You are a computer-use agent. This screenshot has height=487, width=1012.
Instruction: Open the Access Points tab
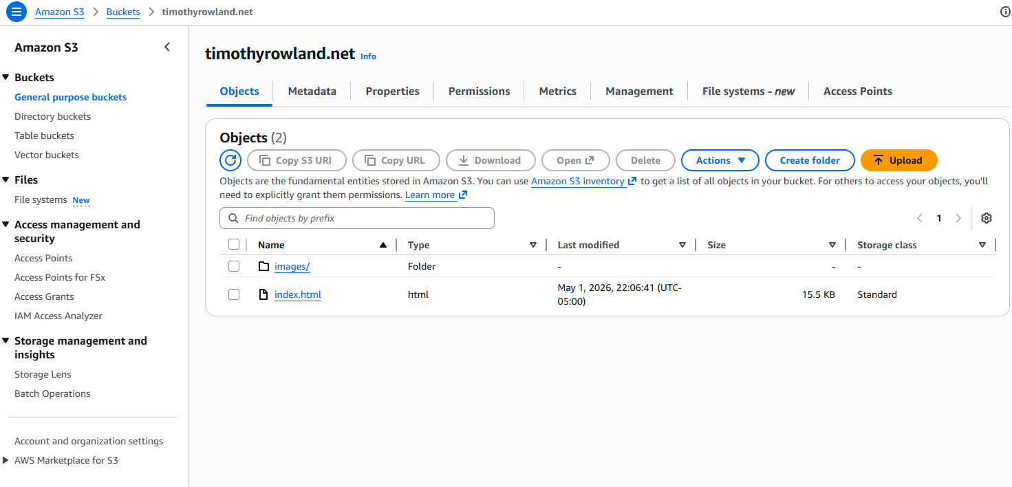pos(857,91)
